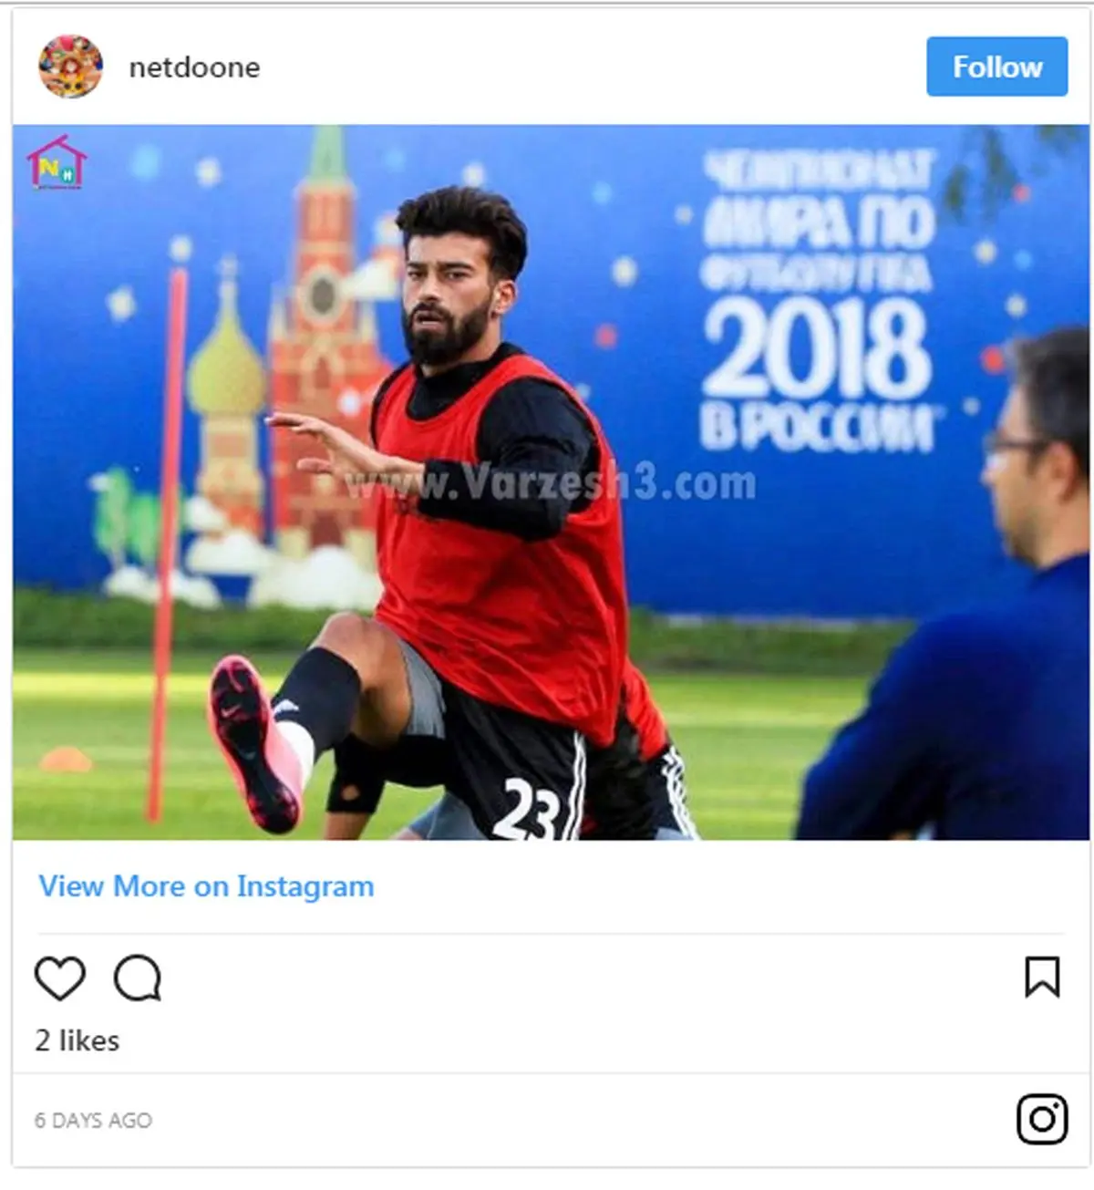Click the 6 DAYS AGO timestamp

tap(93, 1120)
